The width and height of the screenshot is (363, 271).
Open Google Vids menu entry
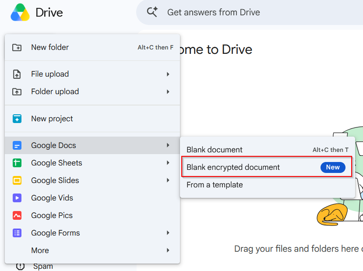(x=92, y=198)
